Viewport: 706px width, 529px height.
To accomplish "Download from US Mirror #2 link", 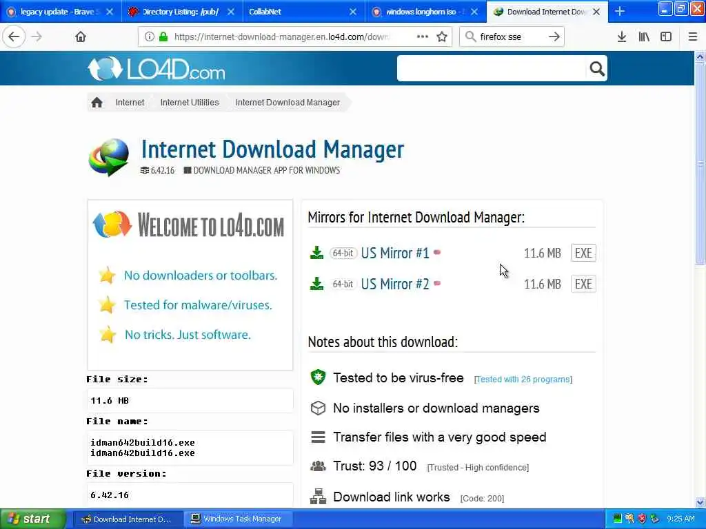I will click(x=395, y=284).
